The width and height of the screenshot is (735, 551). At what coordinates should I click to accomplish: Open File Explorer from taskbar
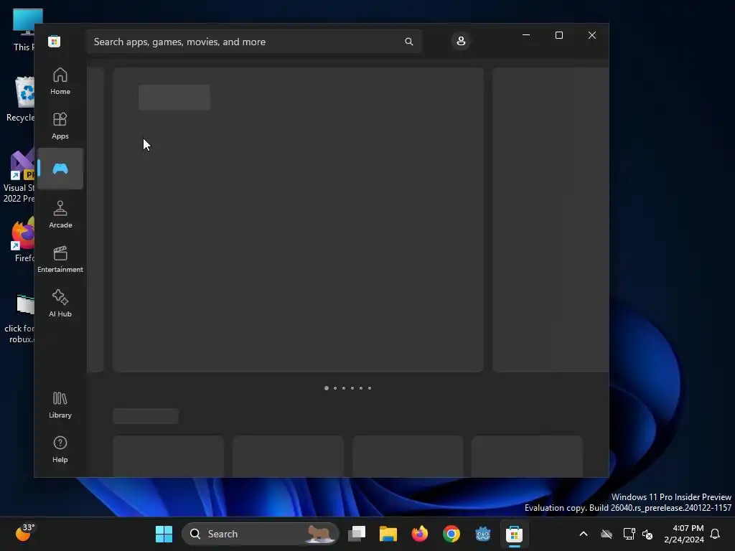(388, 534)
